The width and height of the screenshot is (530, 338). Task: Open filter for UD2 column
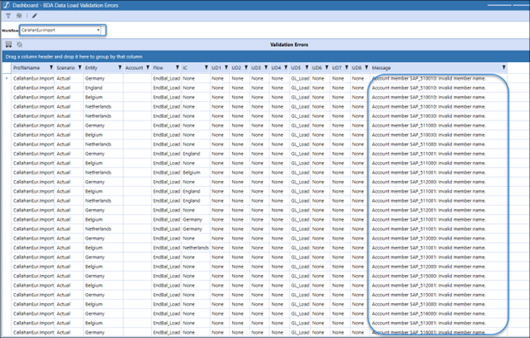coord(246,68)
